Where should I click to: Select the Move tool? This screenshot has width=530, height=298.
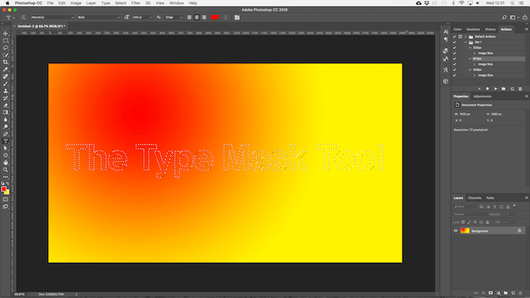[6, 33]
